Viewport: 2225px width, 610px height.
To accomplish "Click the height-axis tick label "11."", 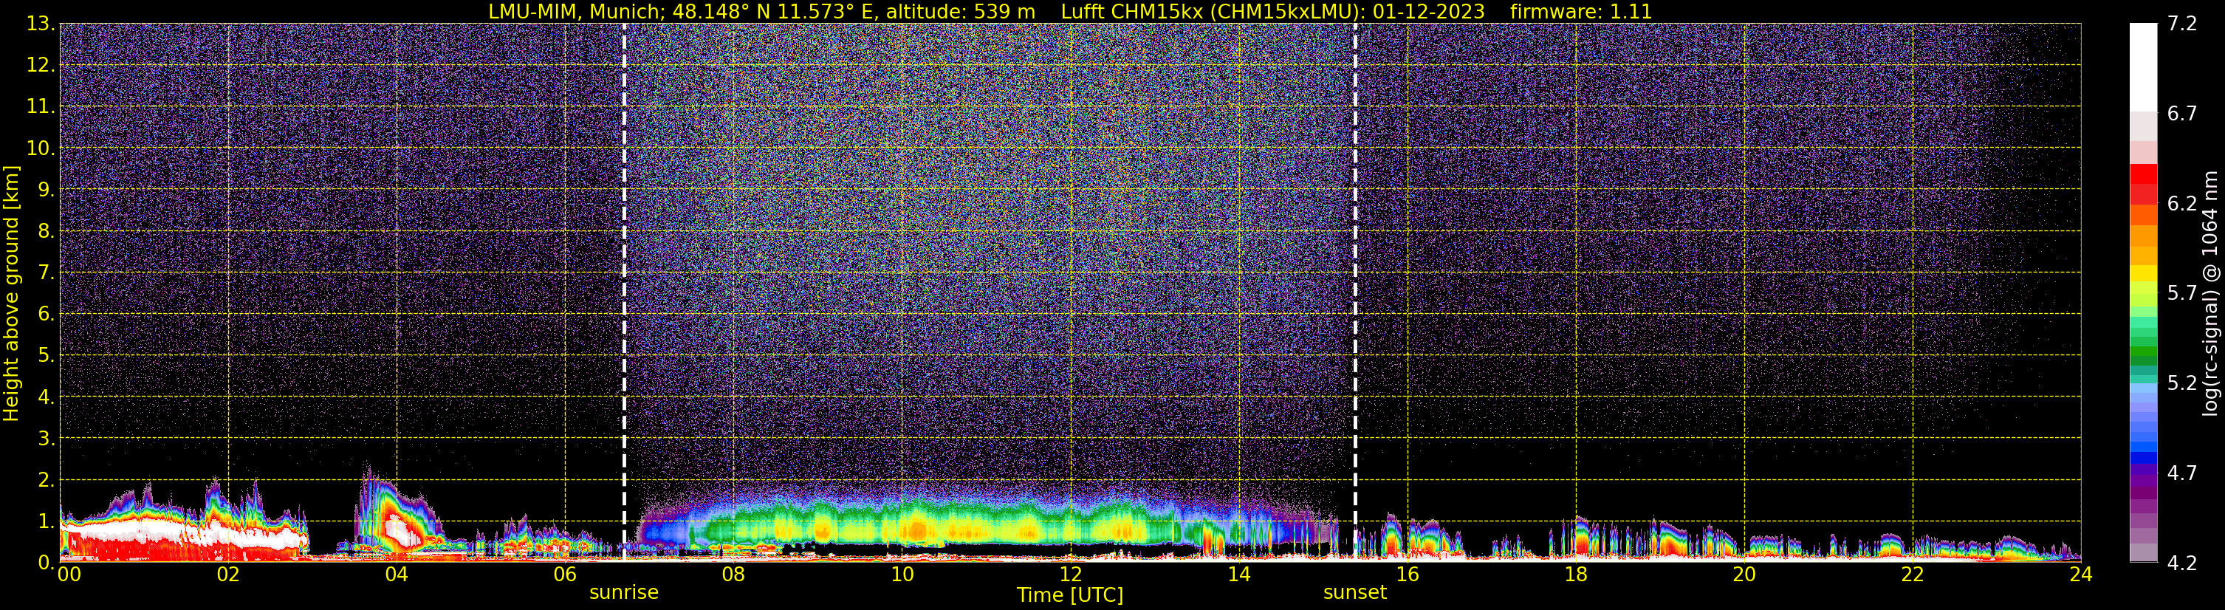I will 41,106.
